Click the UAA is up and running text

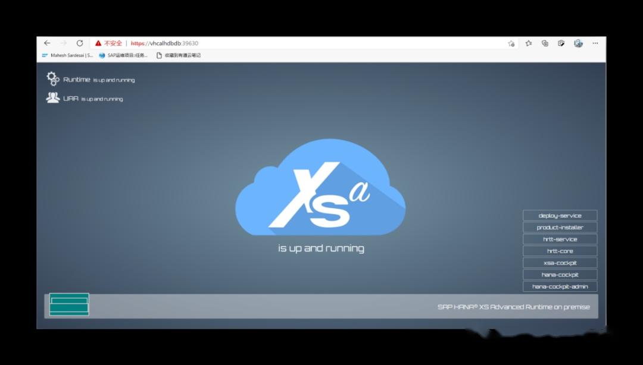93,99
